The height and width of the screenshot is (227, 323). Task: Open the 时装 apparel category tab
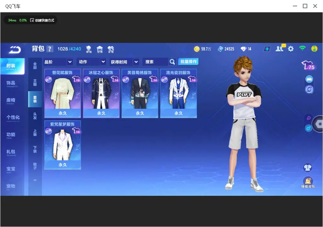12,66
